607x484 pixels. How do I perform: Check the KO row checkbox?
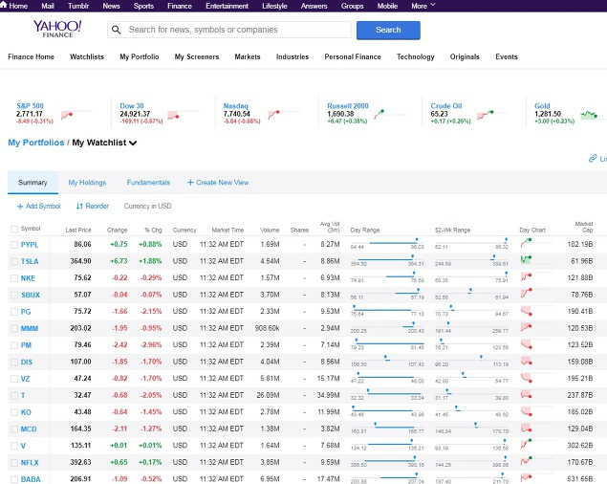pyautogui.click(x=14, y=412)
